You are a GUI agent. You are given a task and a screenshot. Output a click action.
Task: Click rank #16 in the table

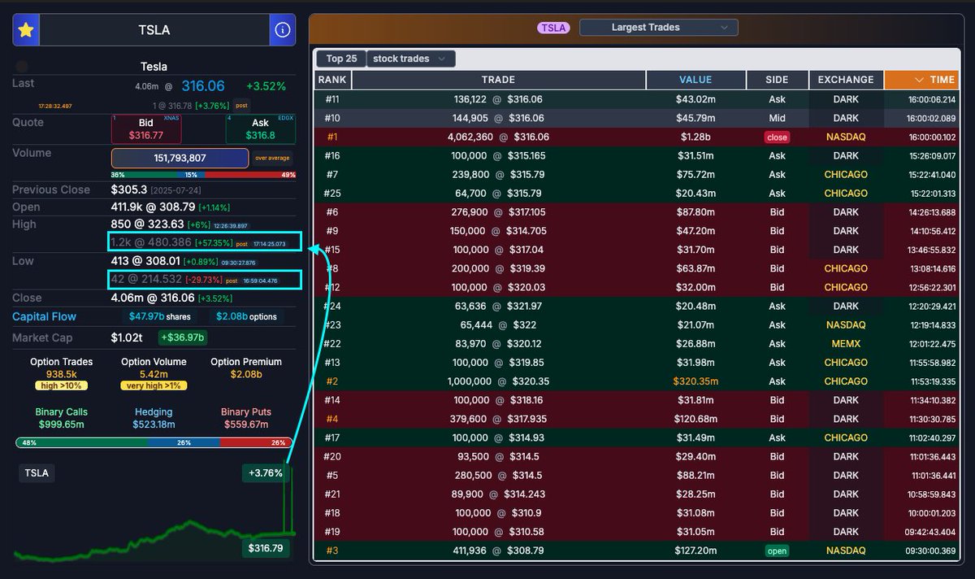332,156
